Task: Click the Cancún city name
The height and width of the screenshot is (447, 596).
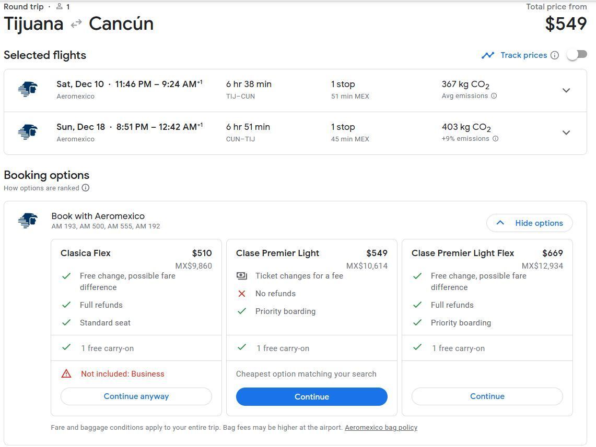Action: (121, 24)
